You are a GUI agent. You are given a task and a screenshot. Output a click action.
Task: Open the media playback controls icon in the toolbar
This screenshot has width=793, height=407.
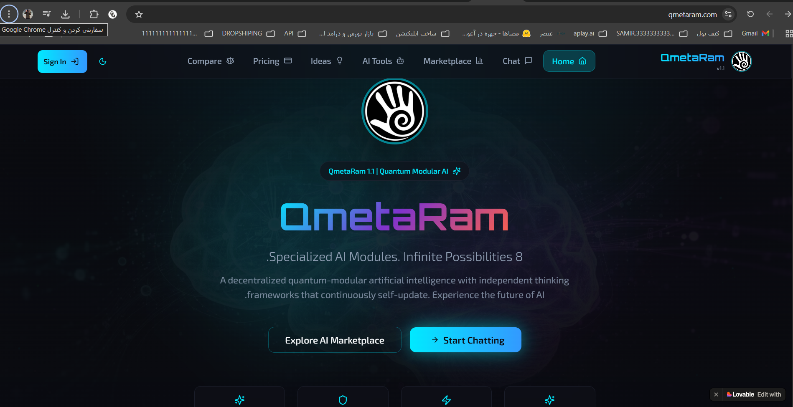coord(46,14)
